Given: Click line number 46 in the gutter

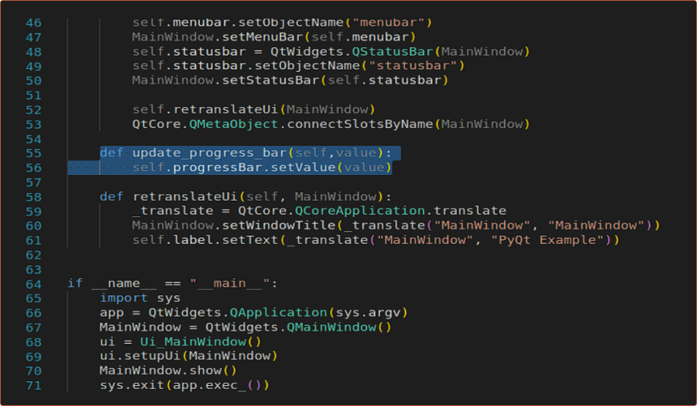Looking at the screenshot, I should [34, 22].
